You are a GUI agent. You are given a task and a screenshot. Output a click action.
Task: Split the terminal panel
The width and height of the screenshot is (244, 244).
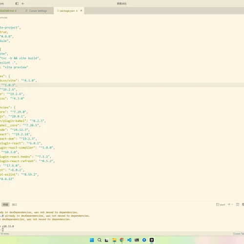tap(238, 204)
